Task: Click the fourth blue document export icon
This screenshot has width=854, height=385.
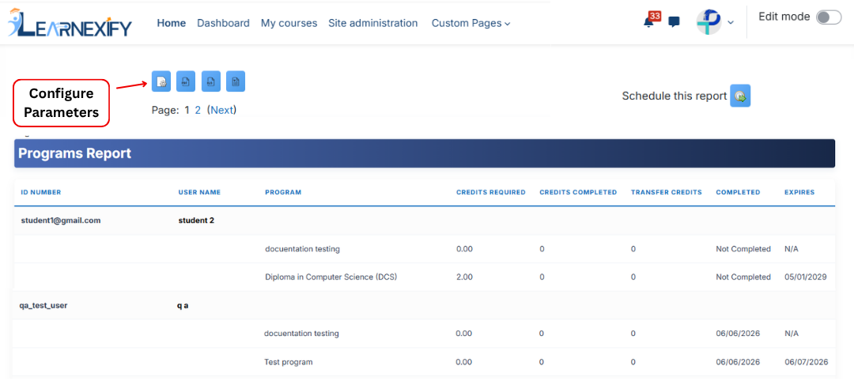Action: point(236,81)
